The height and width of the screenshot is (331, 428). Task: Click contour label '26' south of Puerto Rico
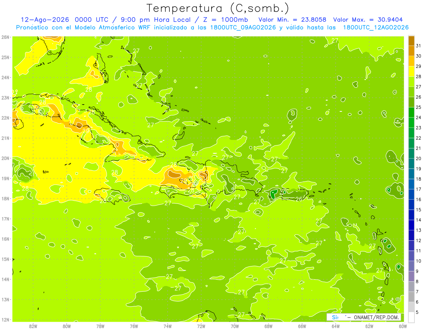299,199
